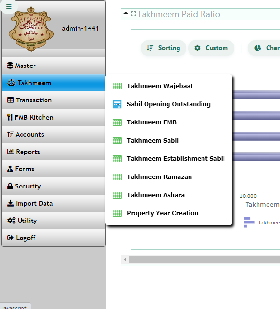Open Takhmeem Ramazan page
Image resolution: width=280 pixels, height=309 pixels.
[168, 177]
